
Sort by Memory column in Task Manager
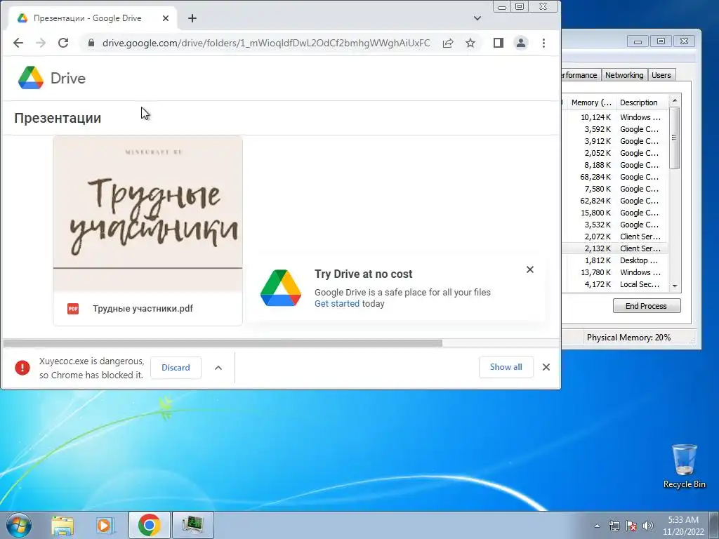pos(591,102)
